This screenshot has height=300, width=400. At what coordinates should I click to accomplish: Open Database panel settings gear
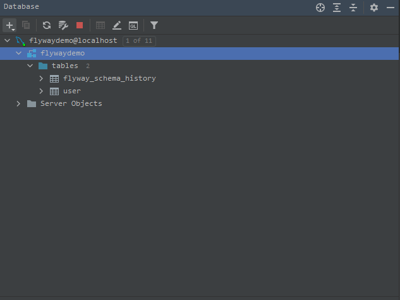[x=374, y=8]
